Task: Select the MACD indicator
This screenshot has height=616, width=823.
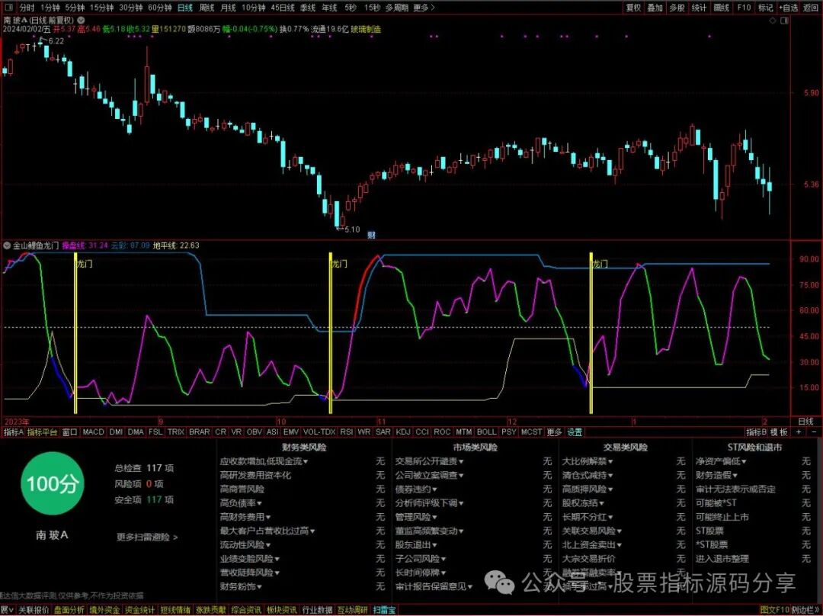Action: click(94, 432)
